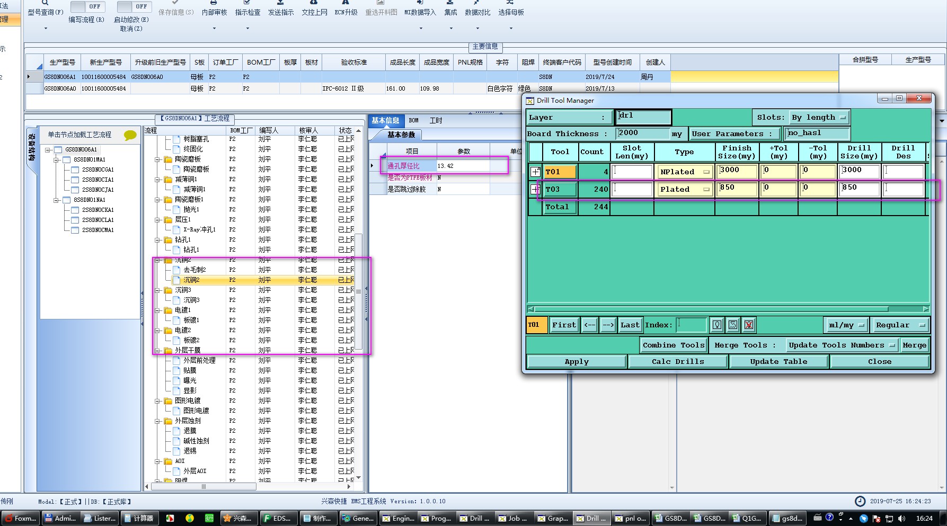Toggle the 启动修改(E) OFF switch
This screenshot has height=526, width=947.
tap(134, 6)
